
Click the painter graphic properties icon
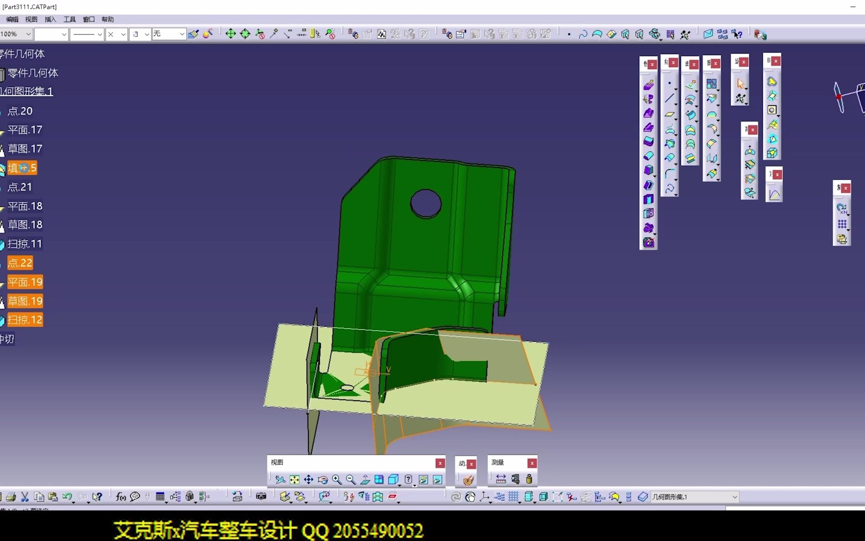point(193,34)
